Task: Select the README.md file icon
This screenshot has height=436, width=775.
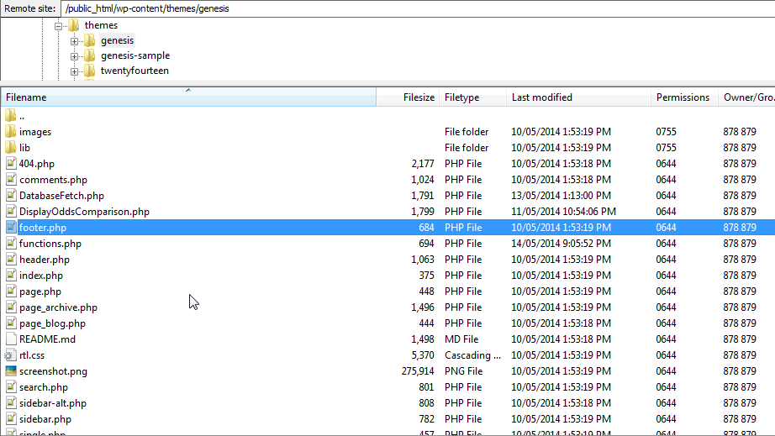Action: (x=11, y=339)
